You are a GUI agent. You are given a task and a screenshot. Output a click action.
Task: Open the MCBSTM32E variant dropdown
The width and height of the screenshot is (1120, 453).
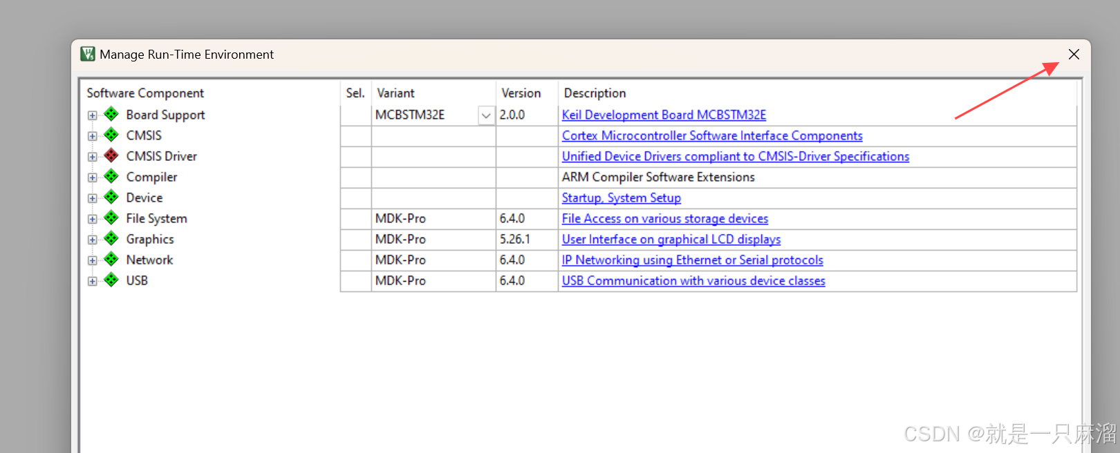(x=486, y=115)
